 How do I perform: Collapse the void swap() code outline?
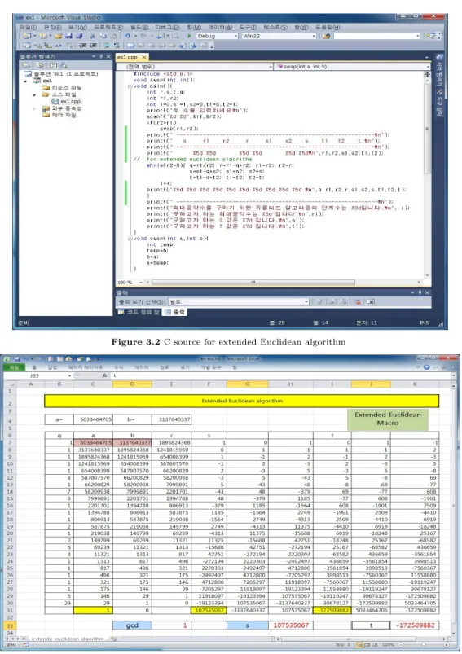(130, 239)
